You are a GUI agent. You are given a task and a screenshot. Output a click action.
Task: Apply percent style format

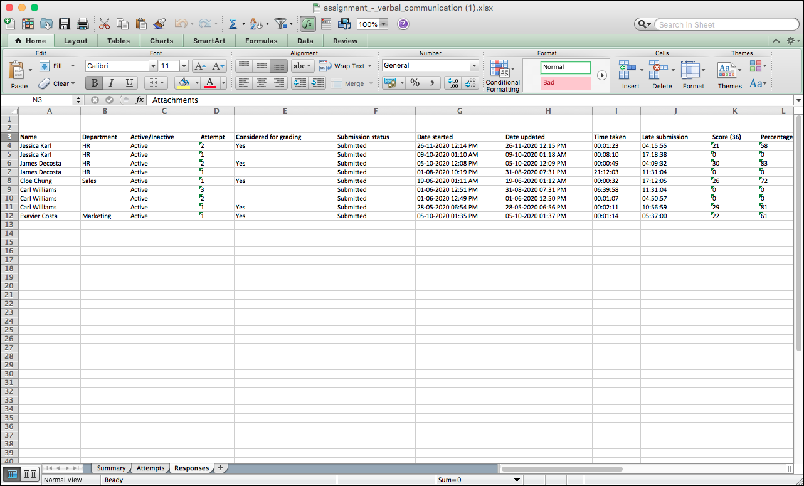pyautogui.click(x=415, y=83)
